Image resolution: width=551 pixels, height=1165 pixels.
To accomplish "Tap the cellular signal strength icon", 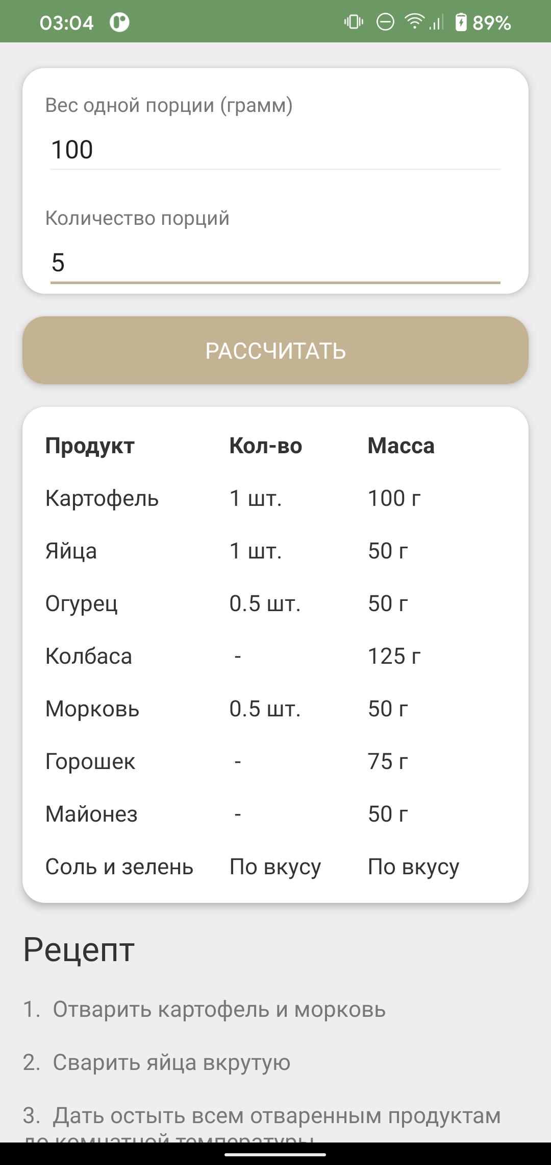I will tap(436, 22).
